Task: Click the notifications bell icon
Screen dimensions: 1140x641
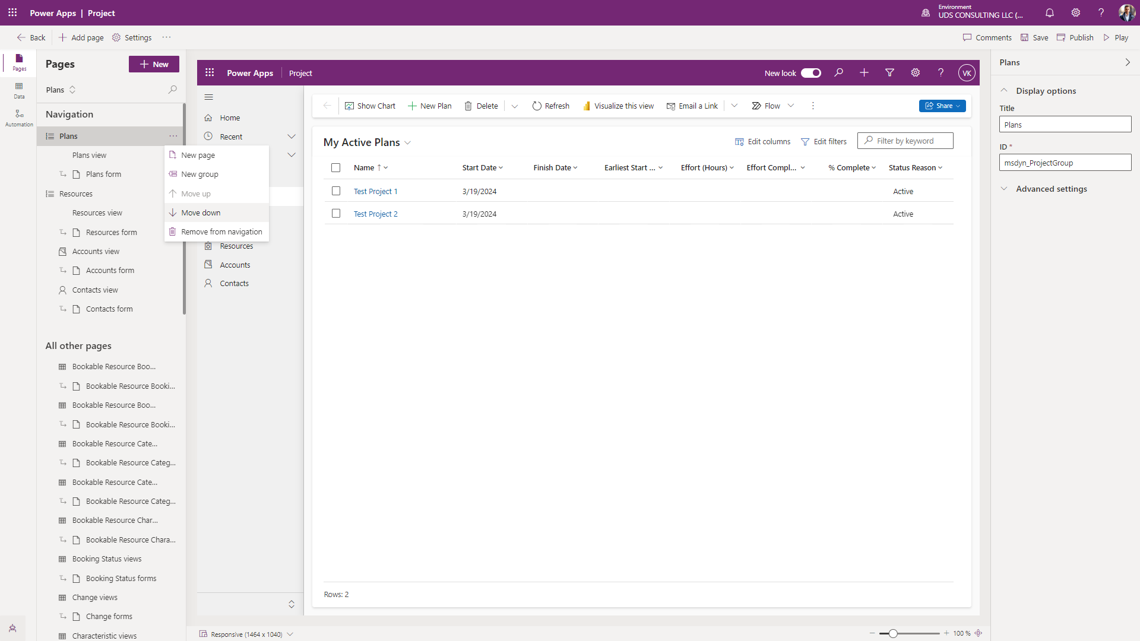Action: [x=1050, y=12]
